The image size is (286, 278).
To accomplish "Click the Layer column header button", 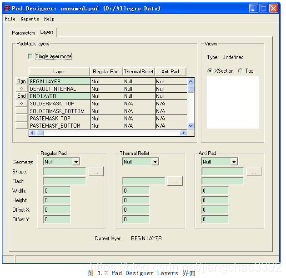I will pyautogui.click(x=59, y=71).
